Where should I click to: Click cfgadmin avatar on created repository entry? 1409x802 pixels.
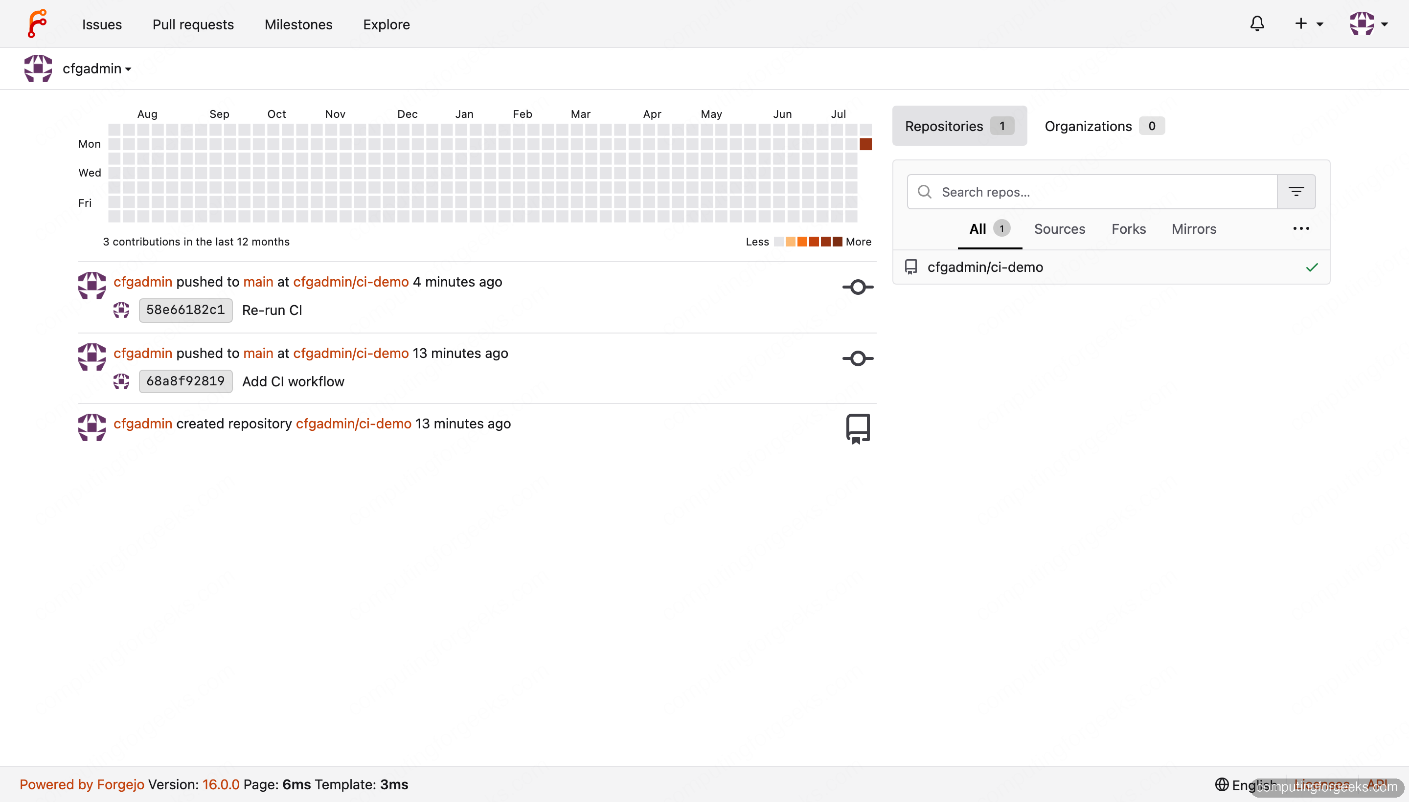click(92, 427)
